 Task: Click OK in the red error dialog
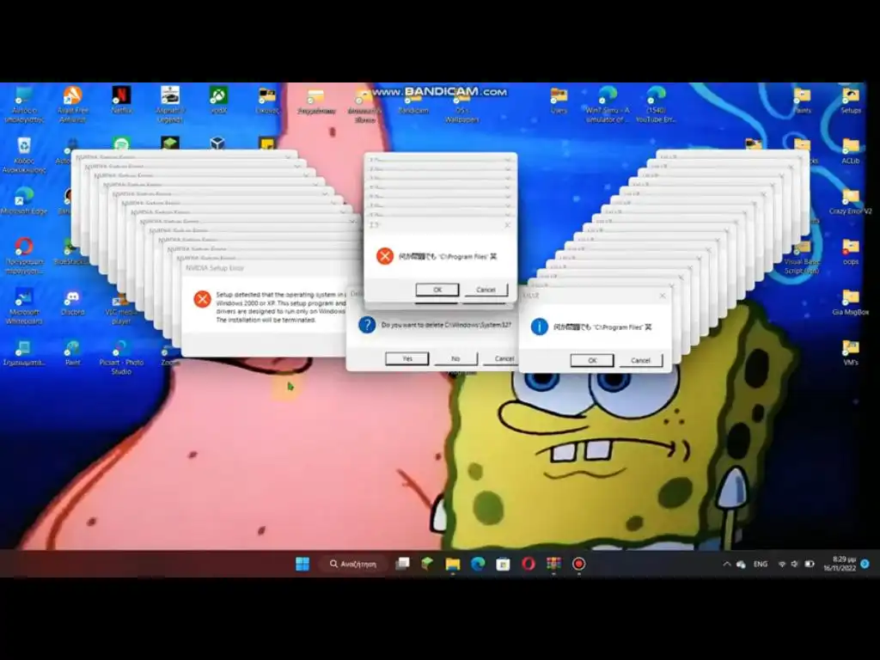click(437, 290)
